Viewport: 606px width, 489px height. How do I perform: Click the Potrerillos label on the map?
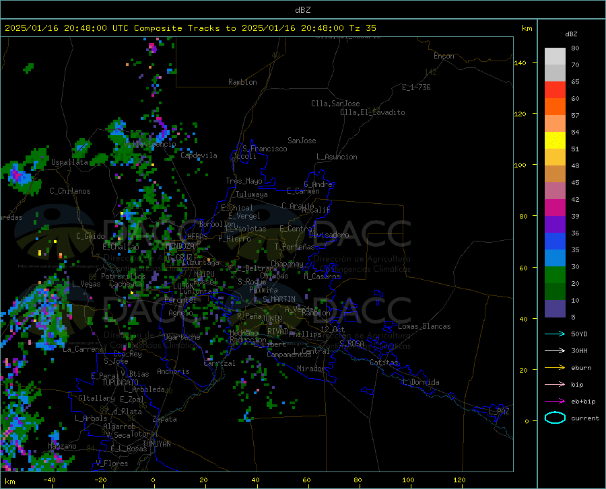point(123,276)
